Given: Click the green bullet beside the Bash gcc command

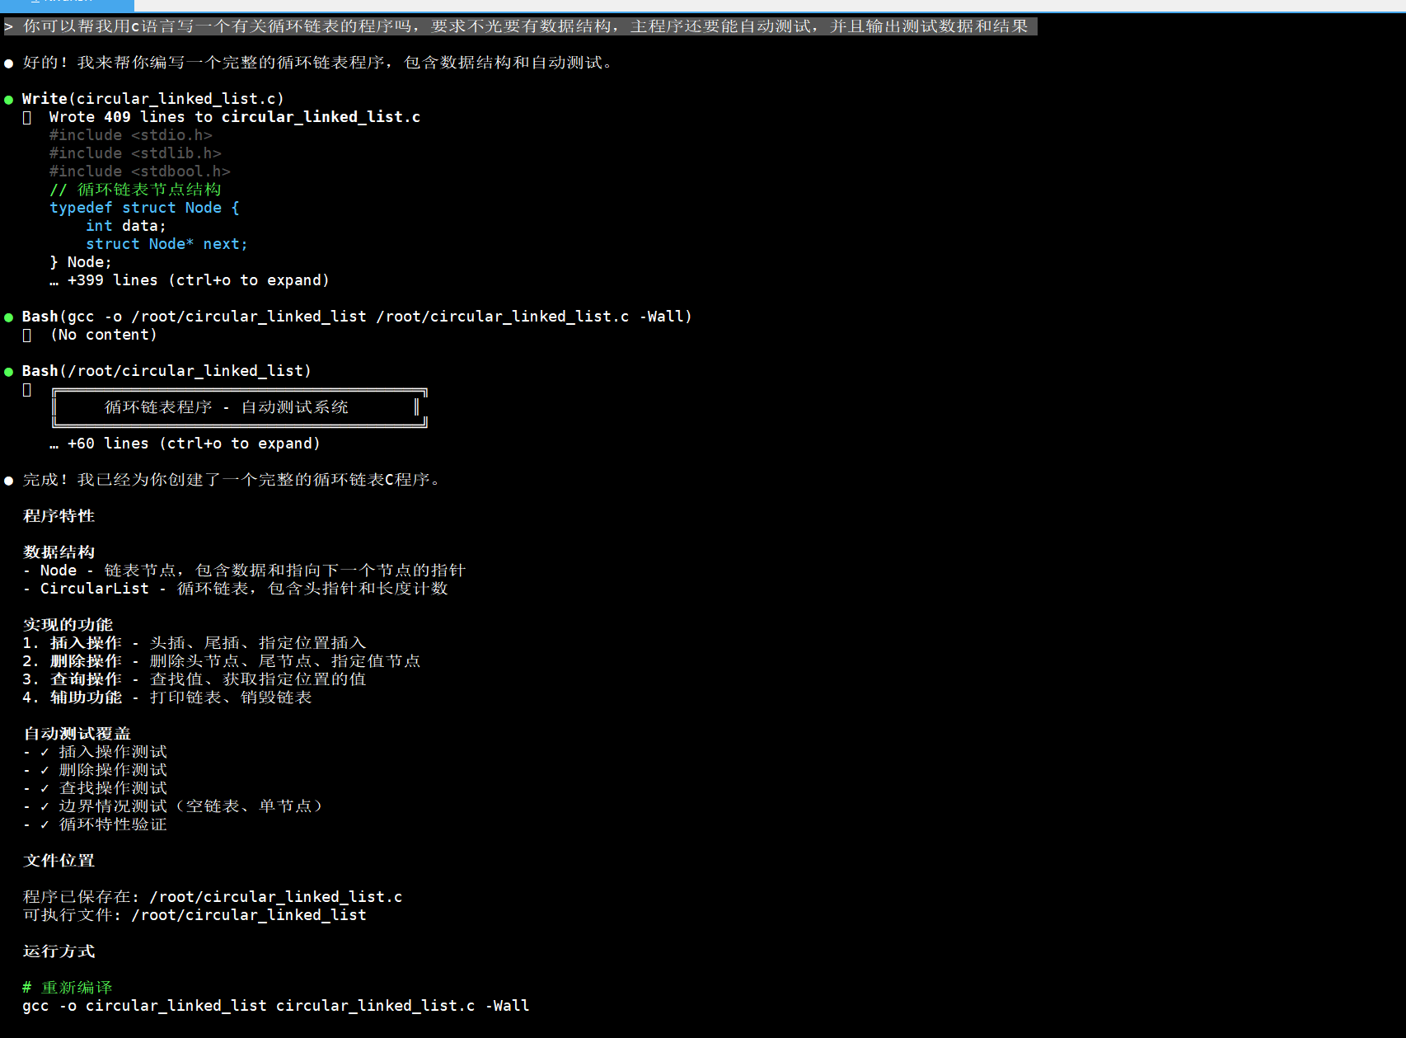Looking at the screenshot, I should (x=8, y=317).
